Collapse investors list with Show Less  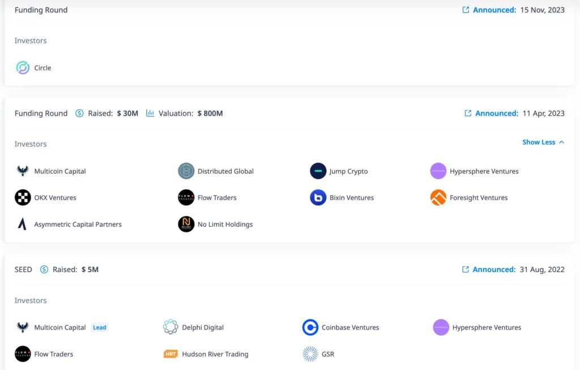pyautogui.click(x=543, y=142)
